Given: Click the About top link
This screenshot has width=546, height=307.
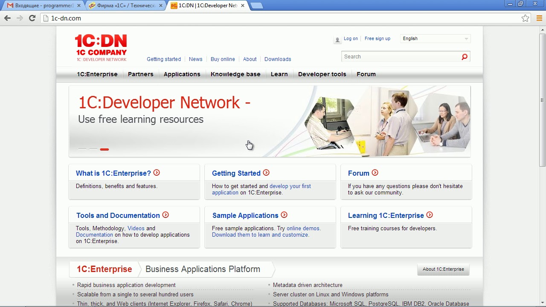Looking at the screenshot, I should point(250,59).
